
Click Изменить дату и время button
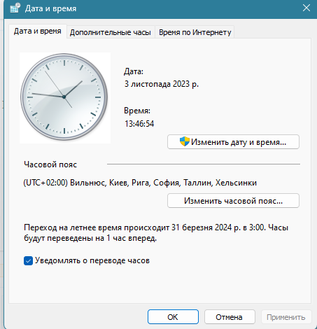click(x=233, y=142)
